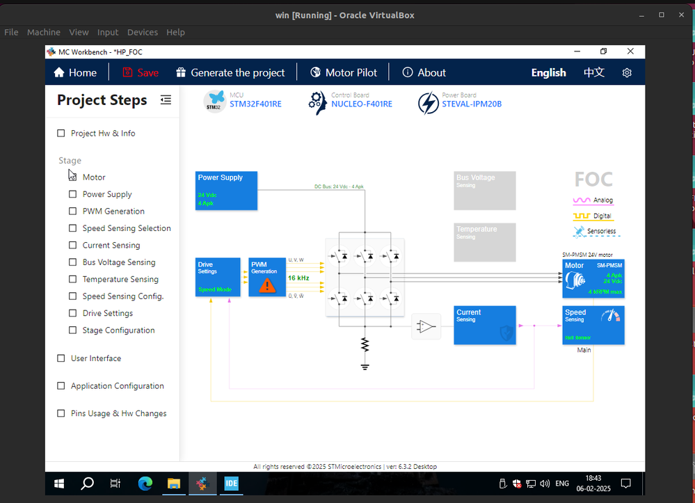Screen dimensions: 695x503
Task: Click the PWM Generation warning triangle
Action: point(267,285)
